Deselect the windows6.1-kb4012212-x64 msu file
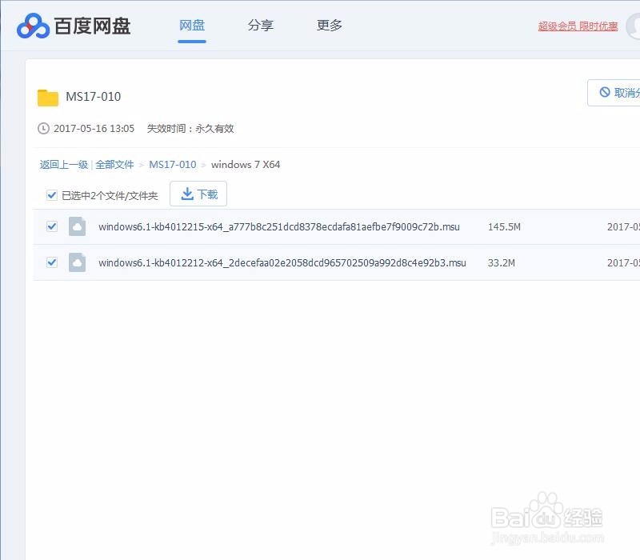The image size is (640, 560). pos(51,262)
